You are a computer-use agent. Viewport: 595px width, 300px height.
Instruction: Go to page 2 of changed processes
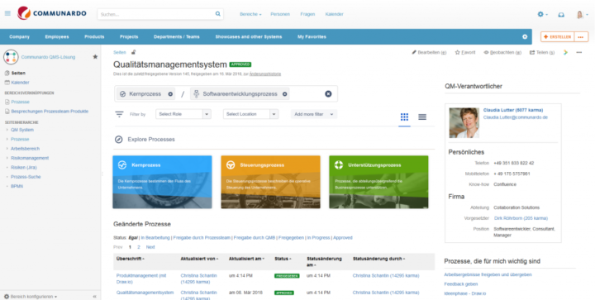[x=139, y=247]
